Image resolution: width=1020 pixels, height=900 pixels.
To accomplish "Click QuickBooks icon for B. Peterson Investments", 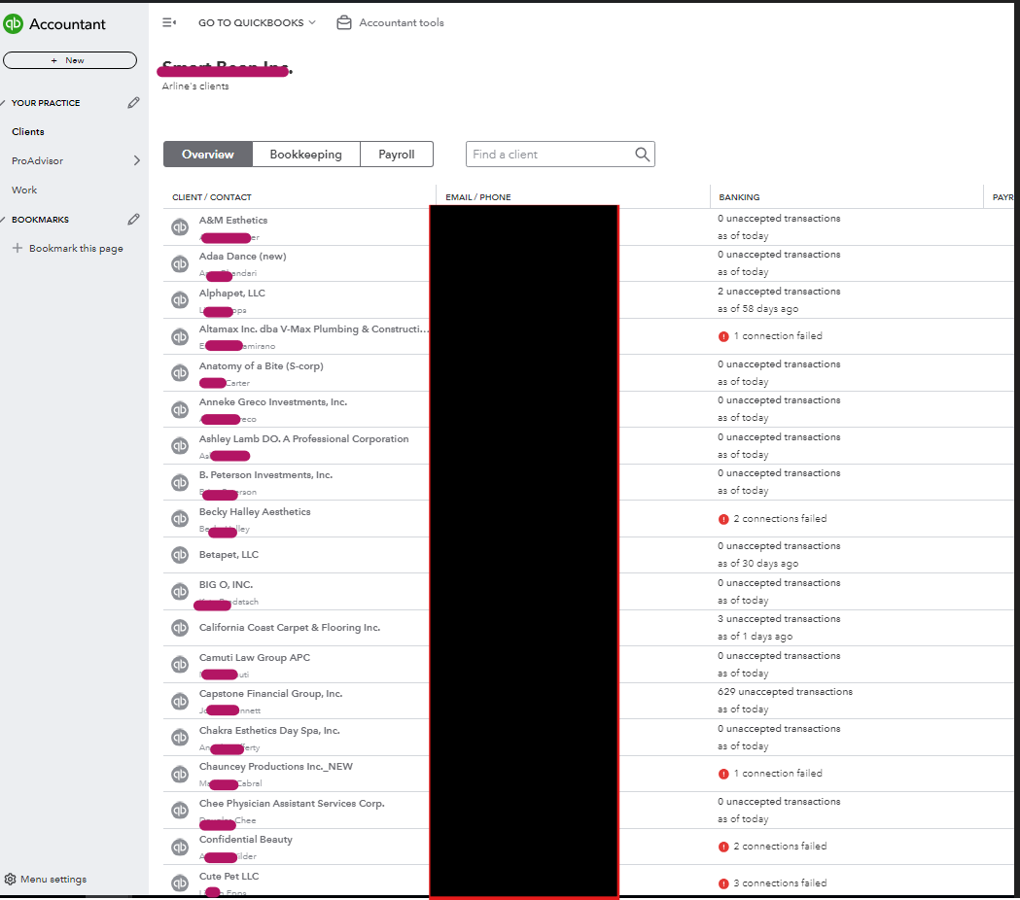I will [x=180, y=482].
